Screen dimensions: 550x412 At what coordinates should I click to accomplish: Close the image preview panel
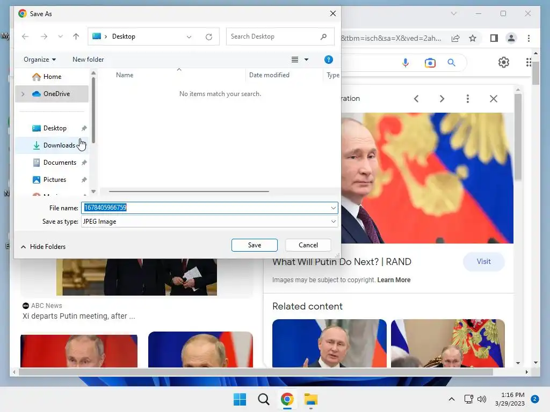494,99
